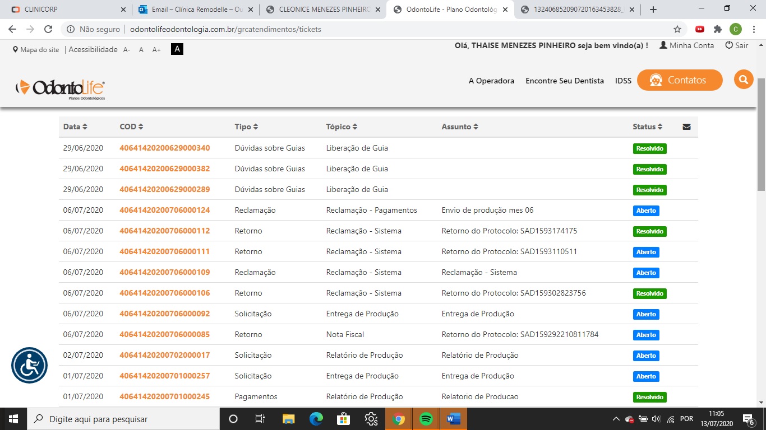Sort tickets by Tópico column
Viewport: 766px width, 430px height.
coord(342,127)
